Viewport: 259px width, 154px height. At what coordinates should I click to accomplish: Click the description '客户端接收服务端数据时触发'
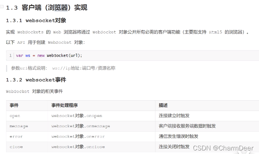click(x=187, y=126)
